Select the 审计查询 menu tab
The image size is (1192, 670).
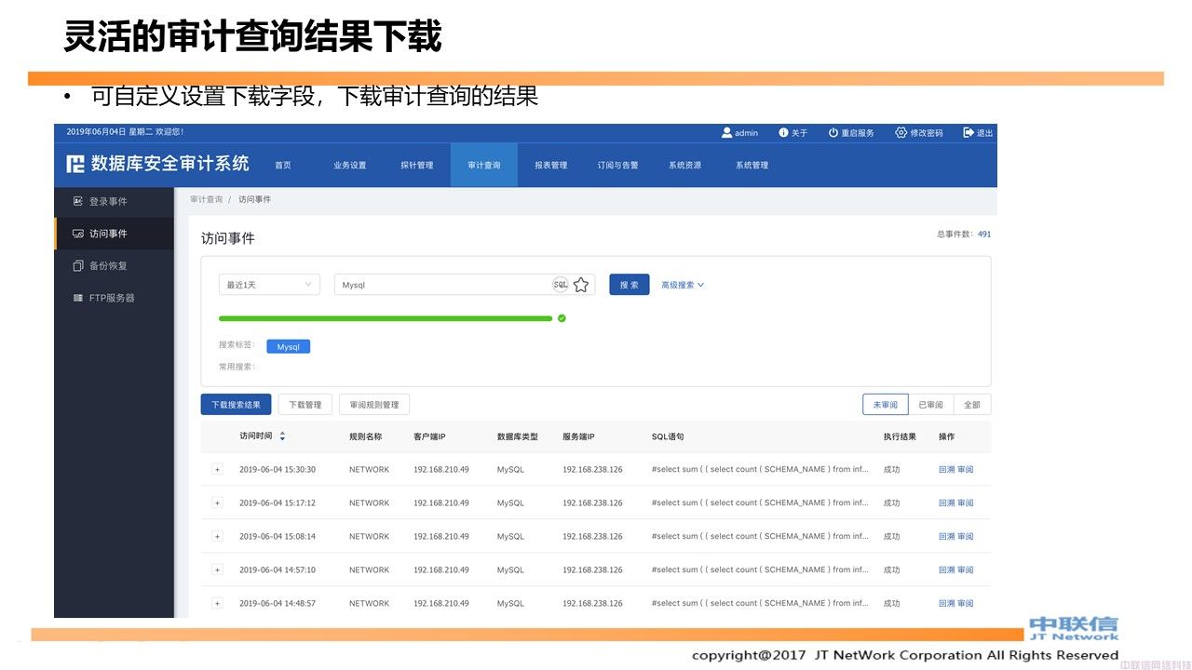pos(484,166)
